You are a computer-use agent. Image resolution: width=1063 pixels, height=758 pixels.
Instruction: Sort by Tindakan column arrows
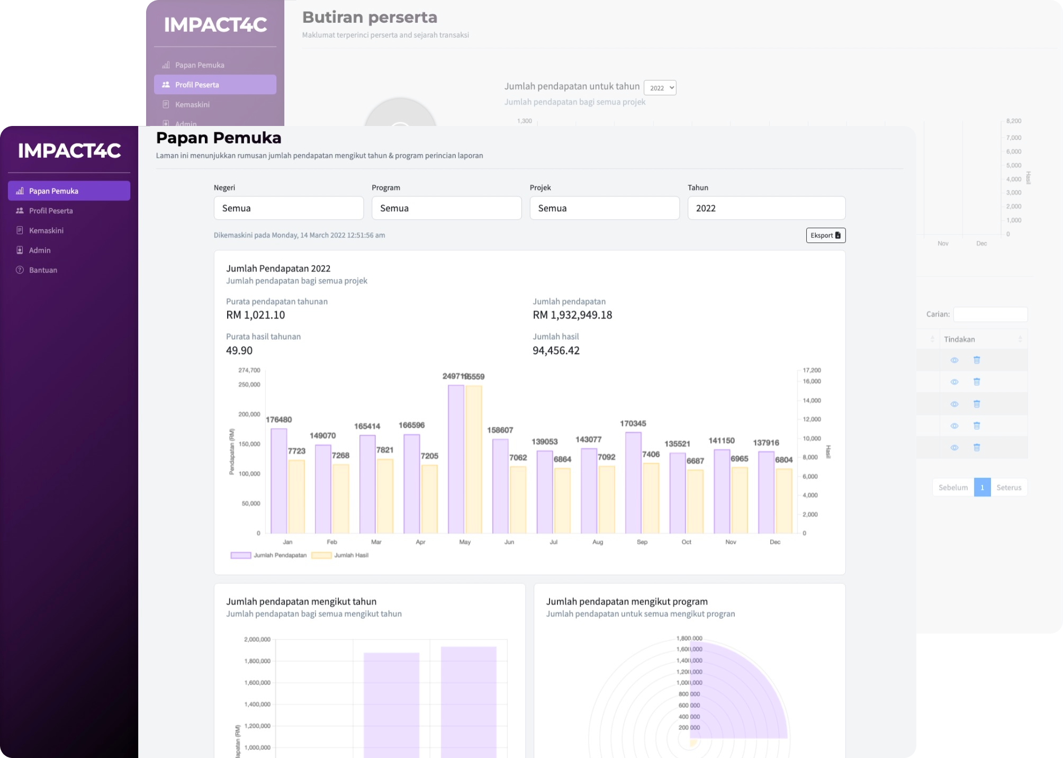1020,339
